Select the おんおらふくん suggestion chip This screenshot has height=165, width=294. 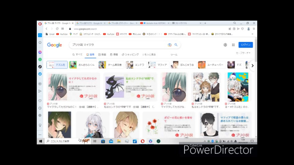tap(83, 65)
